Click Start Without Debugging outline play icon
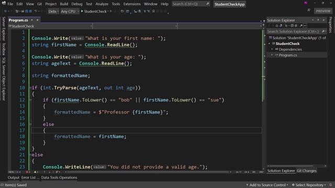The height and width of the screenshot is (188, 335). pyautogui.click(x=110, y=11)
